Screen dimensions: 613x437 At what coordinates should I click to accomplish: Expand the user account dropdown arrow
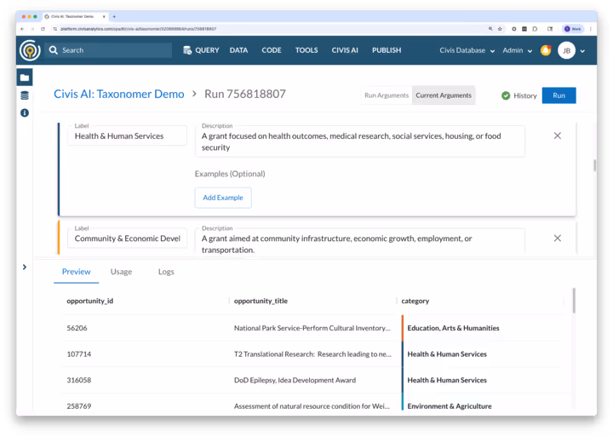coord(582,51)
